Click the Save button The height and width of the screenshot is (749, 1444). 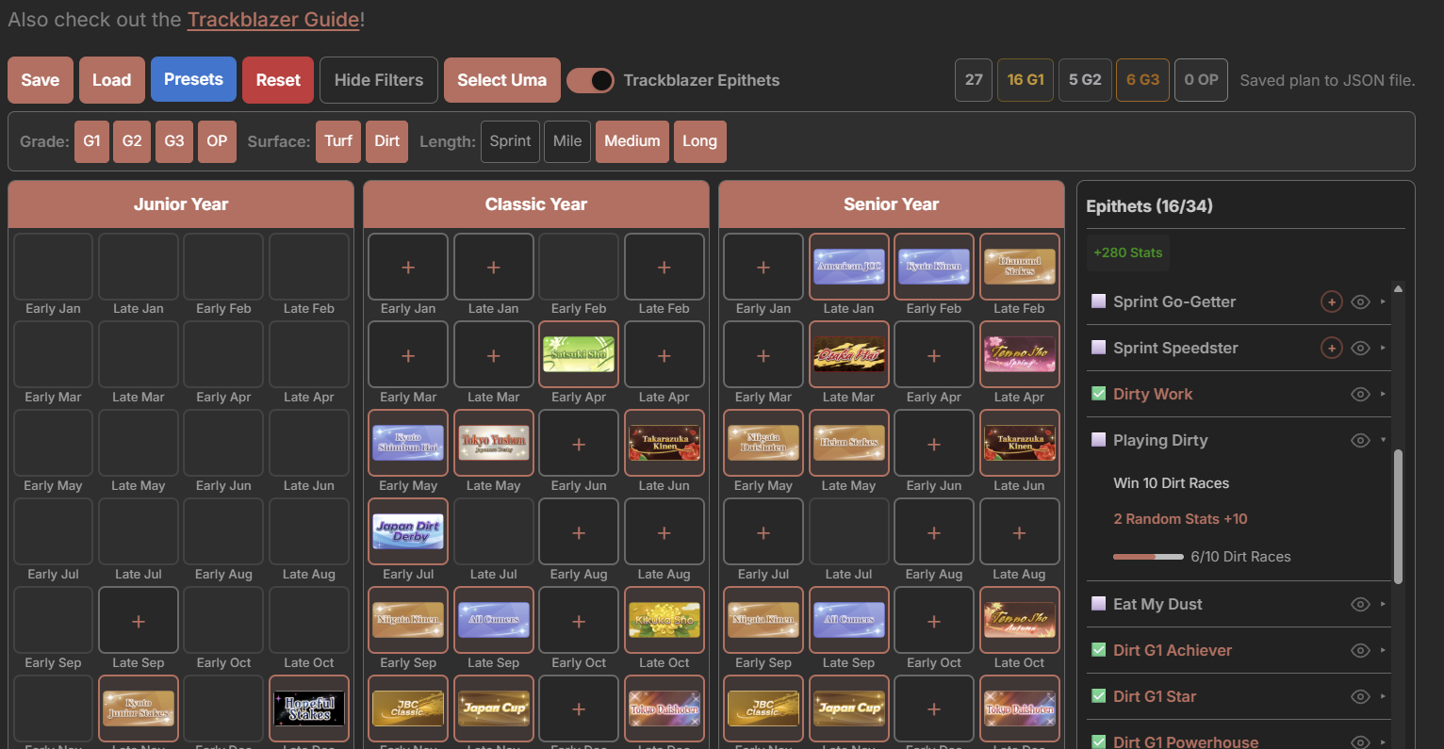coord(41,80)
